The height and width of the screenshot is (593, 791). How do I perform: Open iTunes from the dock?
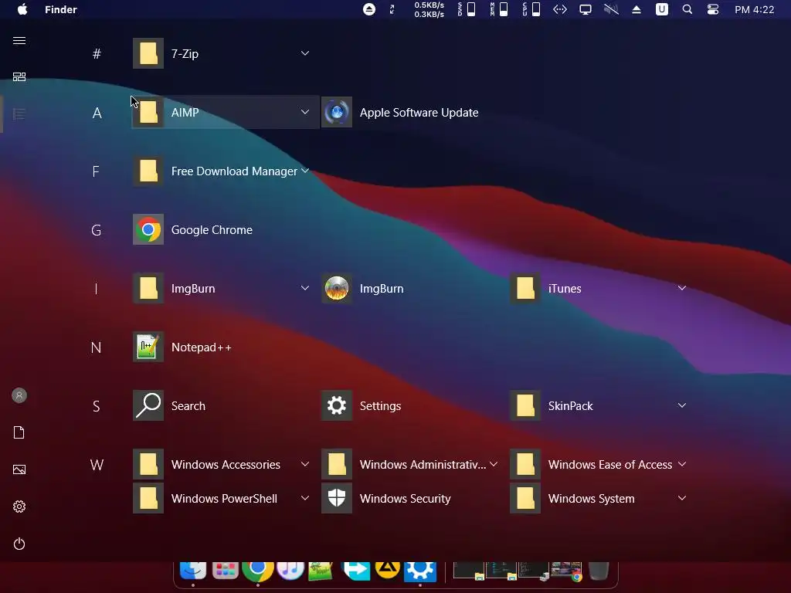(290, 570)
